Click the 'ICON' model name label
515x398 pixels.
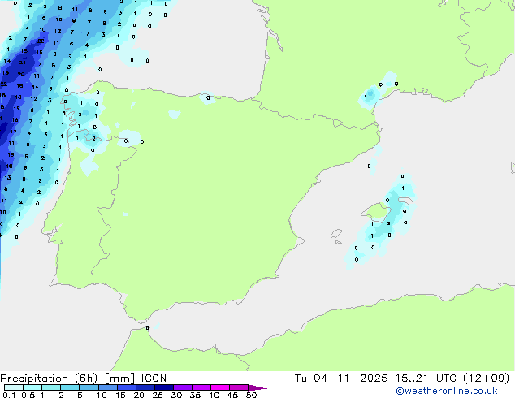(x=154, y=379)
